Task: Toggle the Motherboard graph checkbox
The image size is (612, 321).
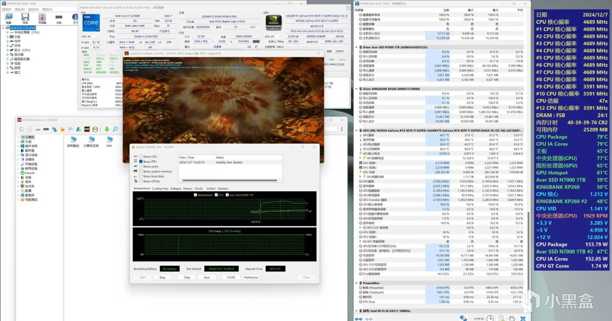Action: tap(196, 195)
